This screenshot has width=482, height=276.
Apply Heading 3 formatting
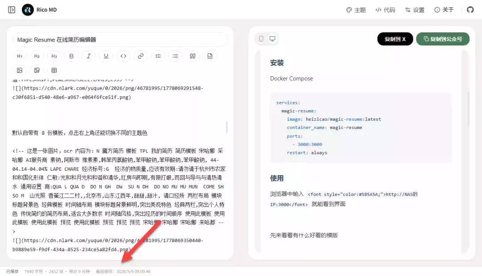(x=54, y=56)
